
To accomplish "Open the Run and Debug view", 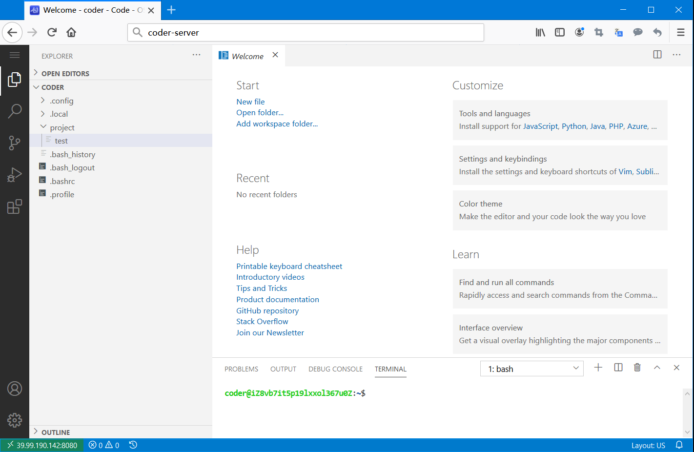I will click(x=15, y=175).
